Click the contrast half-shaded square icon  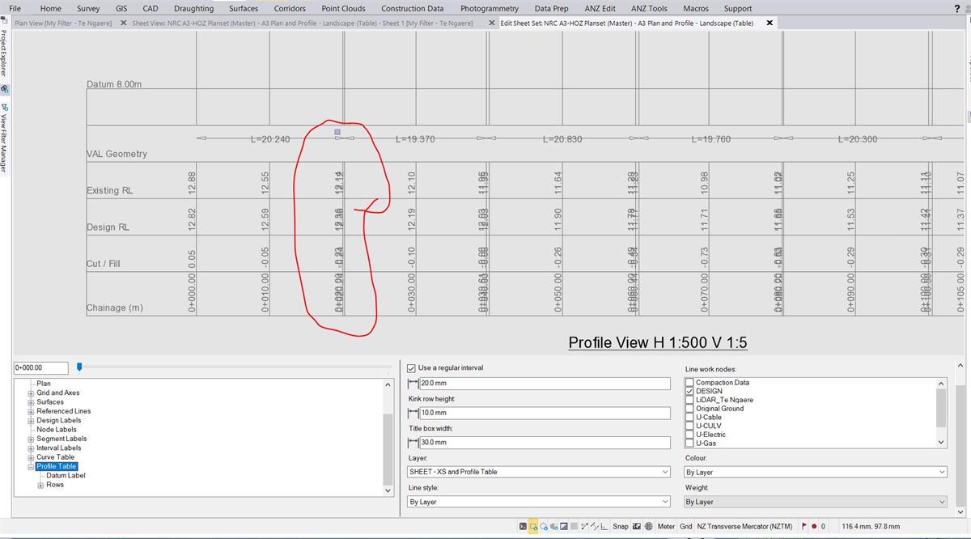(x=563, y=526)
